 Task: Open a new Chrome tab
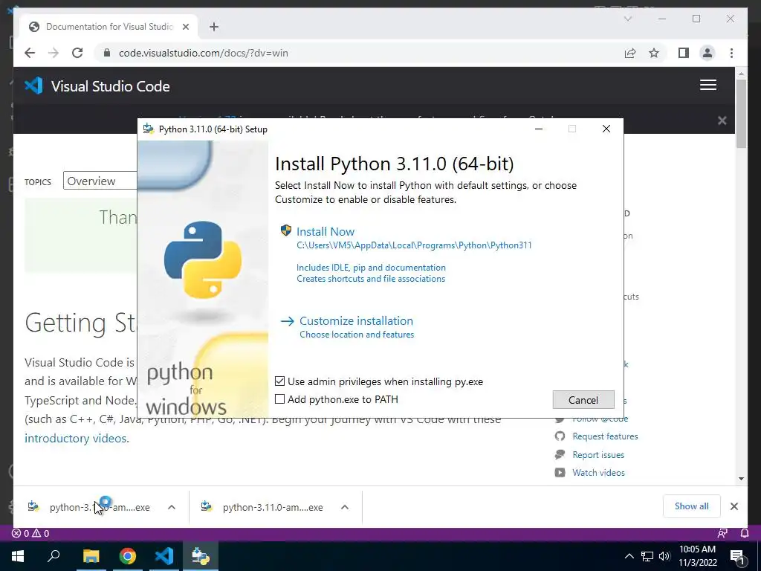(214, 27)
